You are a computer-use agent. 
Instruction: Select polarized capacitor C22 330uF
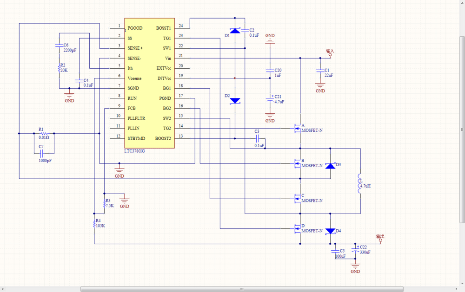tap(355, 250)
